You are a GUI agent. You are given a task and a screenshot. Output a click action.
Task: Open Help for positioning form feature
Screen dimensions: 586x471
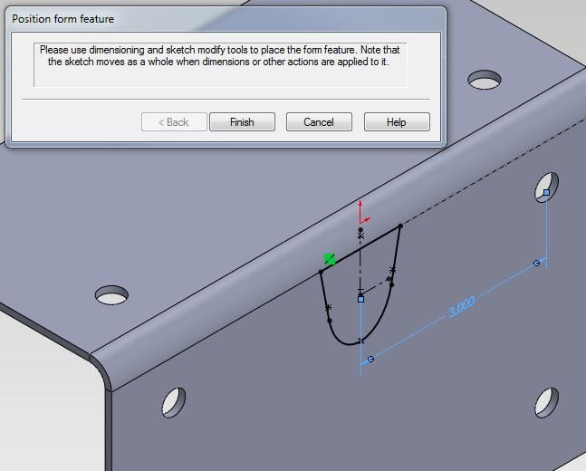(397, 122)
